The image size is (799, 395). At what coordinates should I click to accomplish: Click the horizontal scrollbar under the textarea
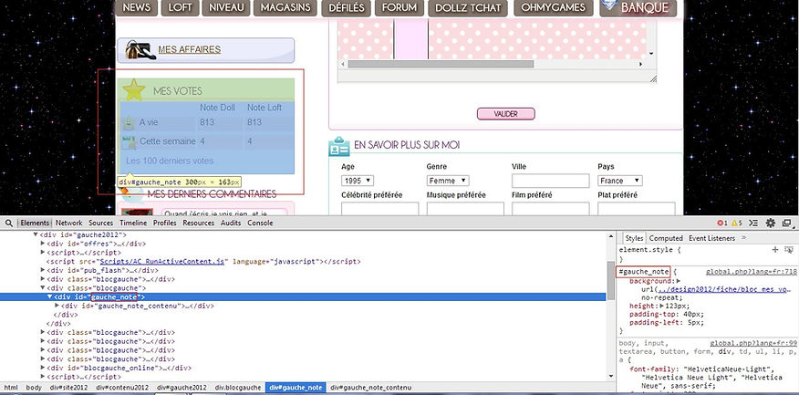coord(441,64)
